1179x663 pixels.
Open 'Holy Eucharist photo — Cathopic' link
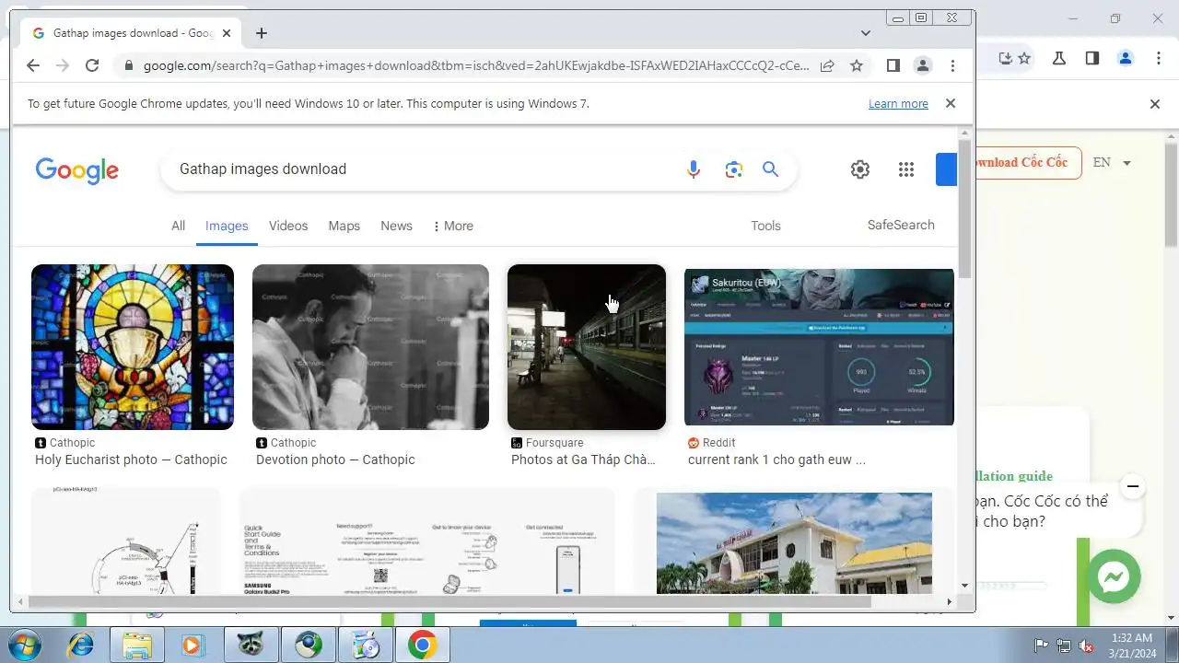131,459
